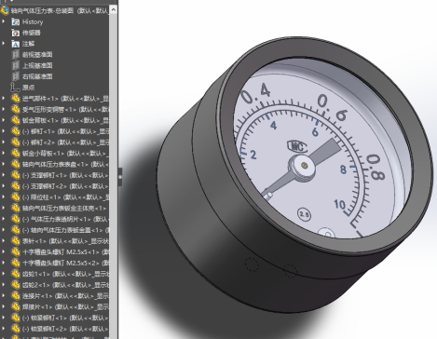
Task: Click the History folder icon
Action: coord(15,21)
